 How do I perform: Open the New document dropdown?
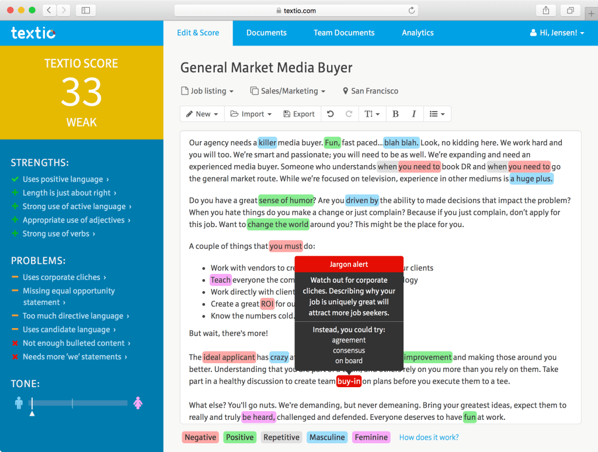click(202, 114)
